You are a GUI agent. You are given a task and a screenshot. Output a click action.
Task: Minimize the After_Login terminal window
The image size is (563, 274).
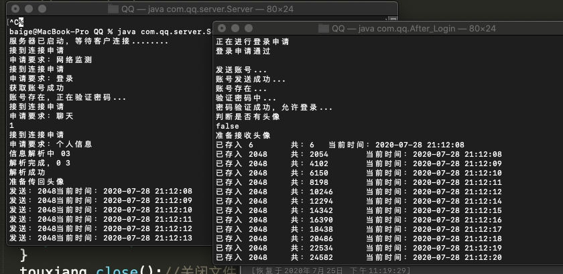point(235,28)
